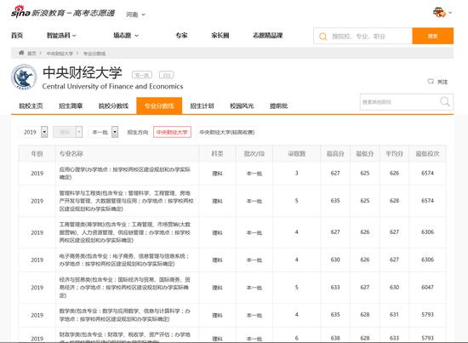Open the 家长圈 navigation item
The height and width of the screenshot is (343, 468).
coord(220,36)
